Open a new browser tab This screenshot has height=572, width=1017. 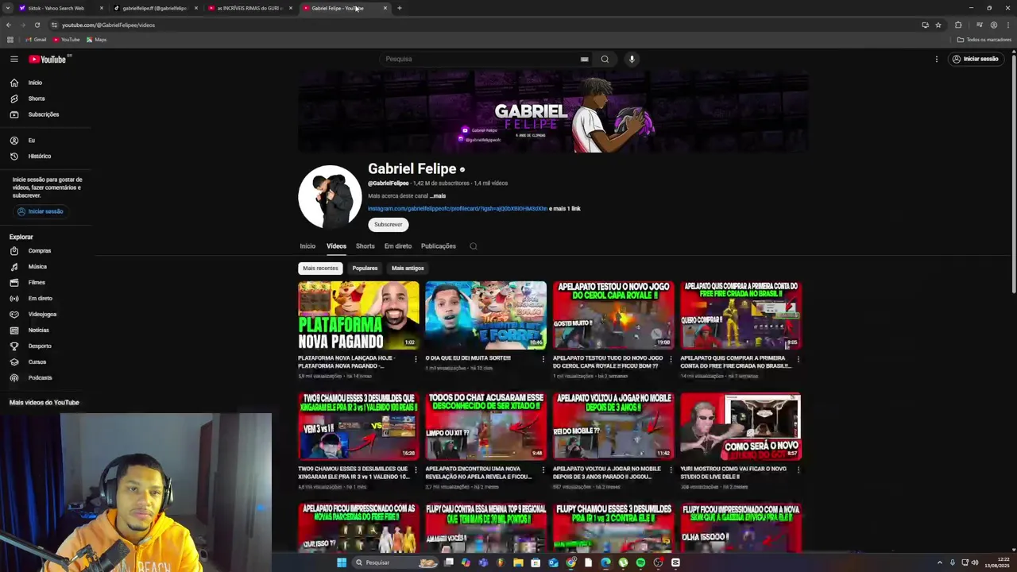click(400, 8)
